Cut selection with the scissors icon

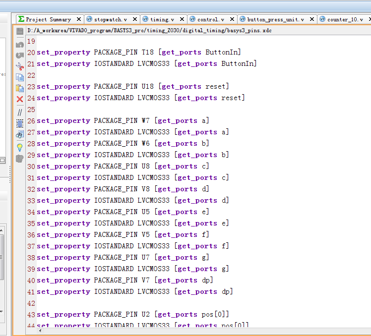(20, 66)
